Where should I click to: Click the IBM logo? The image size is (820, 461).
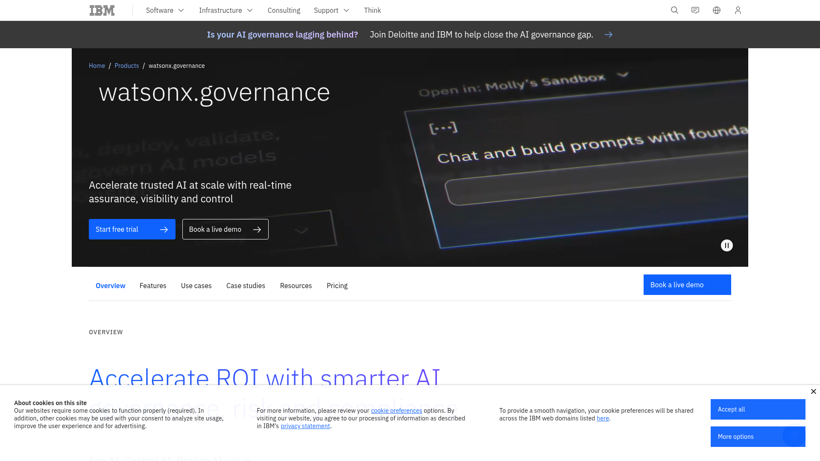coord(102,10)
